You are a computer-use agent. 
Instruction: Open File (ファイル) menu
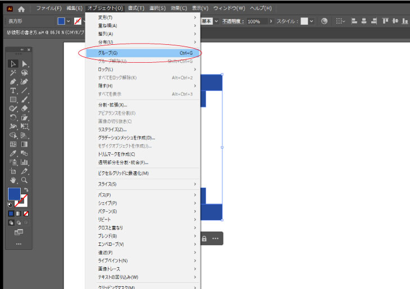coord(49,8)
